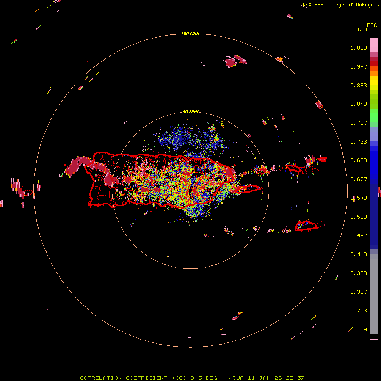Image resolution: width=381 pixels, height=381 pixels.
Task: Click the 0.413 scale value
Action: point(359,254)
